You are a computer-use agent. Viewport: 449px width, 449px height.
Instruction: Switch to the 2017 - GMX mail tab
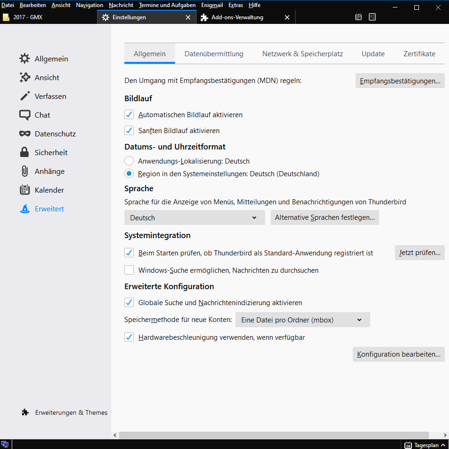(49, 17)
